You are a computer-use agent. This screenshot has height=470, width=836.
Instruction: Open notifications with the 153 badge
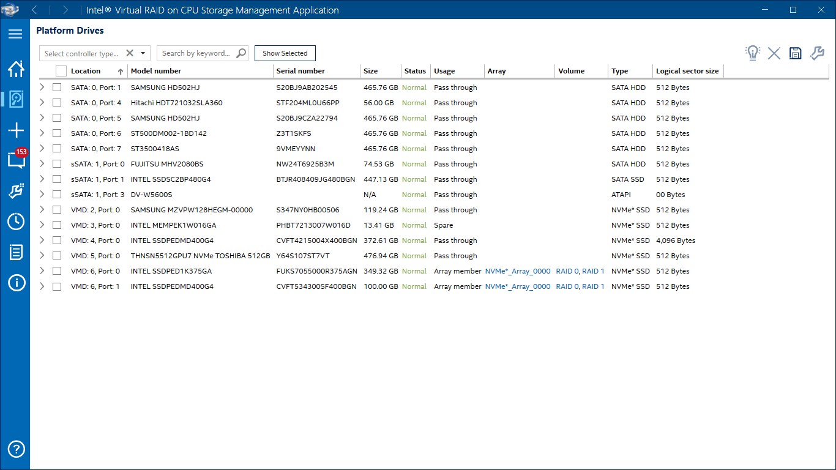(17, 159)
